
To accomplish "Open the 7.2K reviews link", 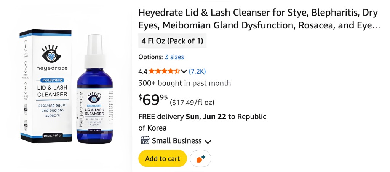I will pyautogui.click(x=197, y=71).
